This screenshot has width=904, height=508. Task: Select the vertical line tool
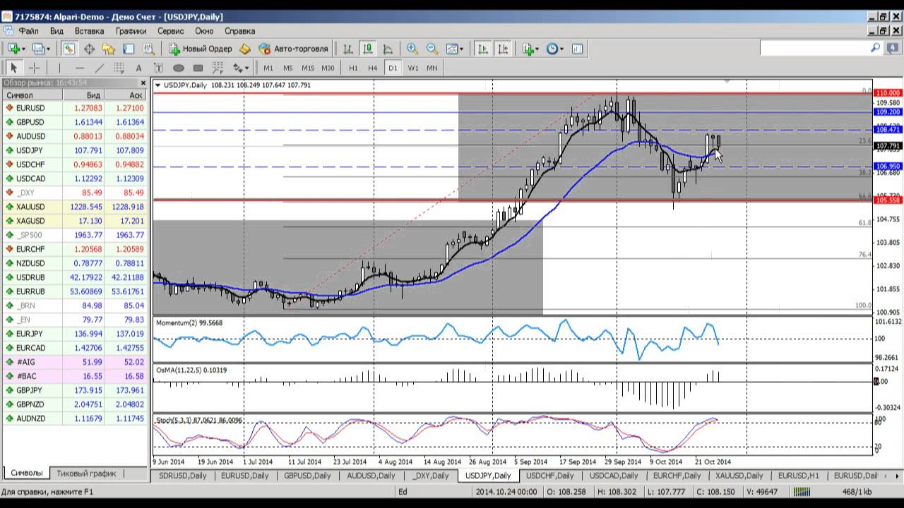[59, 68]
